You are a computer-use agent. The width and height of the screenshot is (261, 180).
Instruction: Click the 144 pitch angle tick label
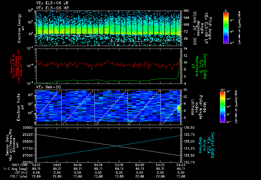(186, 18)
